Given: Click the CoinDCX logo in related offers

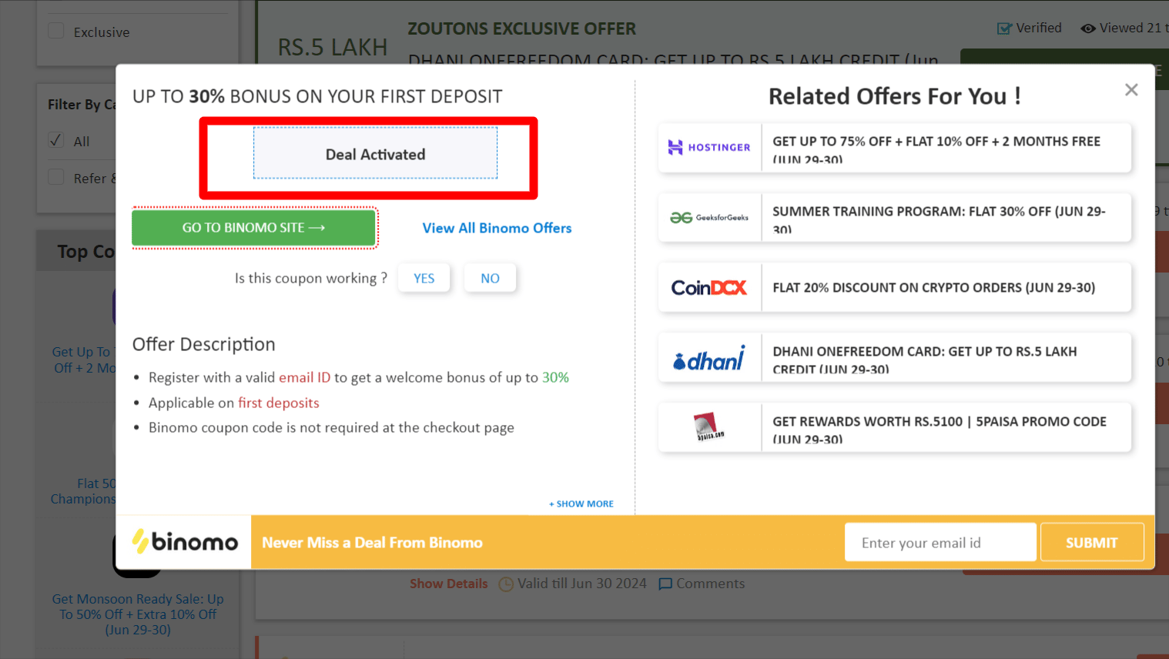Looking at the screenshot, I should [x=708, y=288].
